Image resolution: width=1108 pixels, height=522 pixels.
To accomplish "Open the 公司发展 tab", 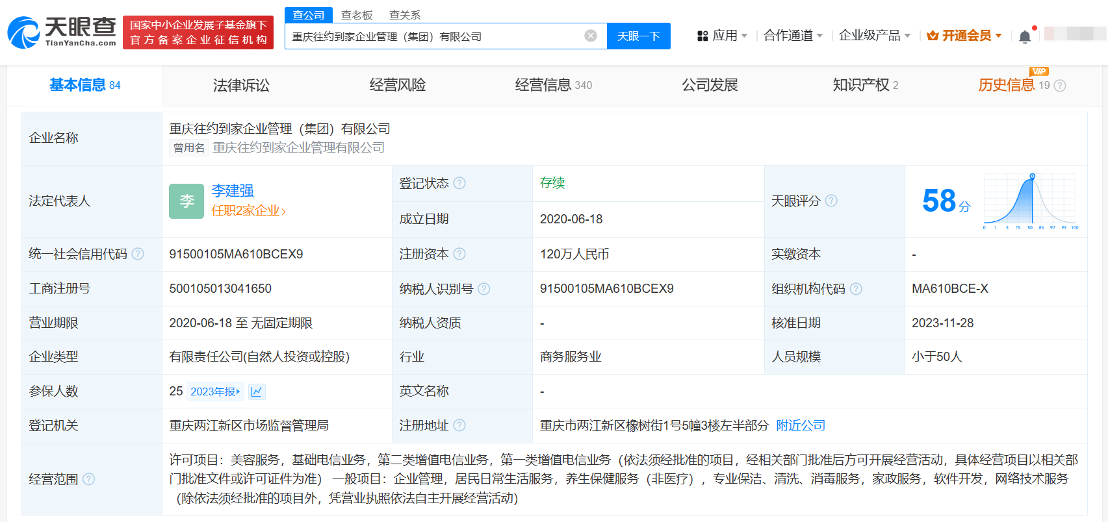I will [x=710, y=85].
